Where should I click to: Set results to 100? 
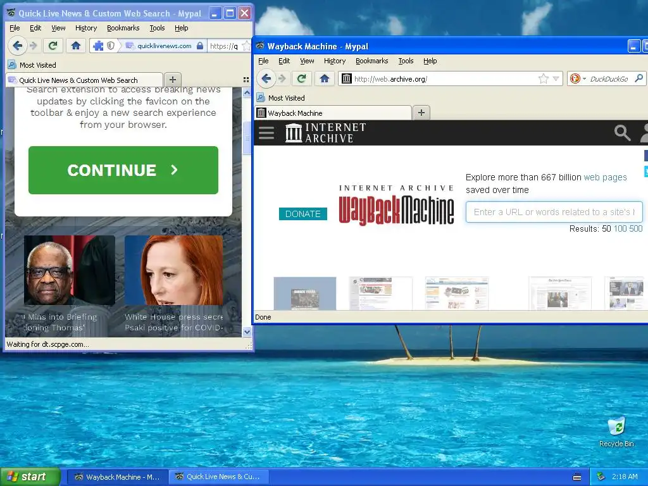(x=620, y=228)
